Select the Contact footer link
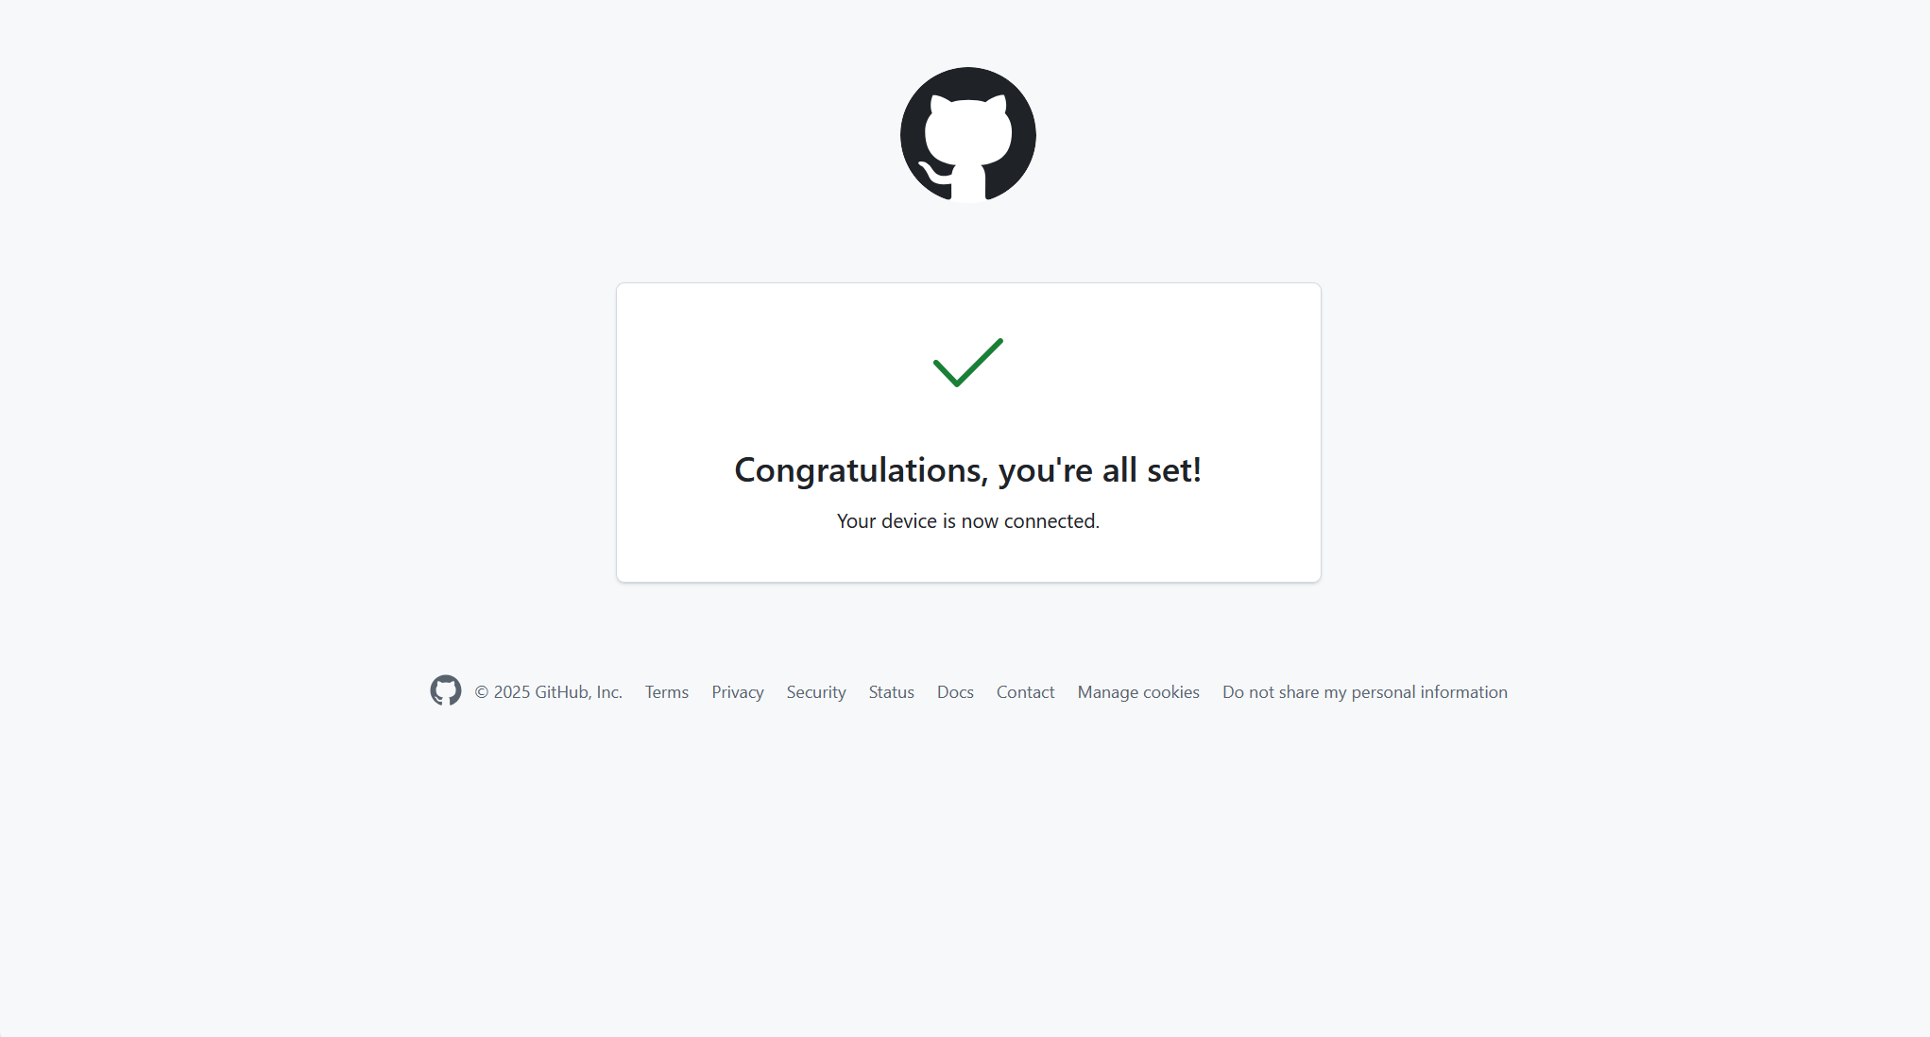1930x1037 pixels. (1025, 692)
